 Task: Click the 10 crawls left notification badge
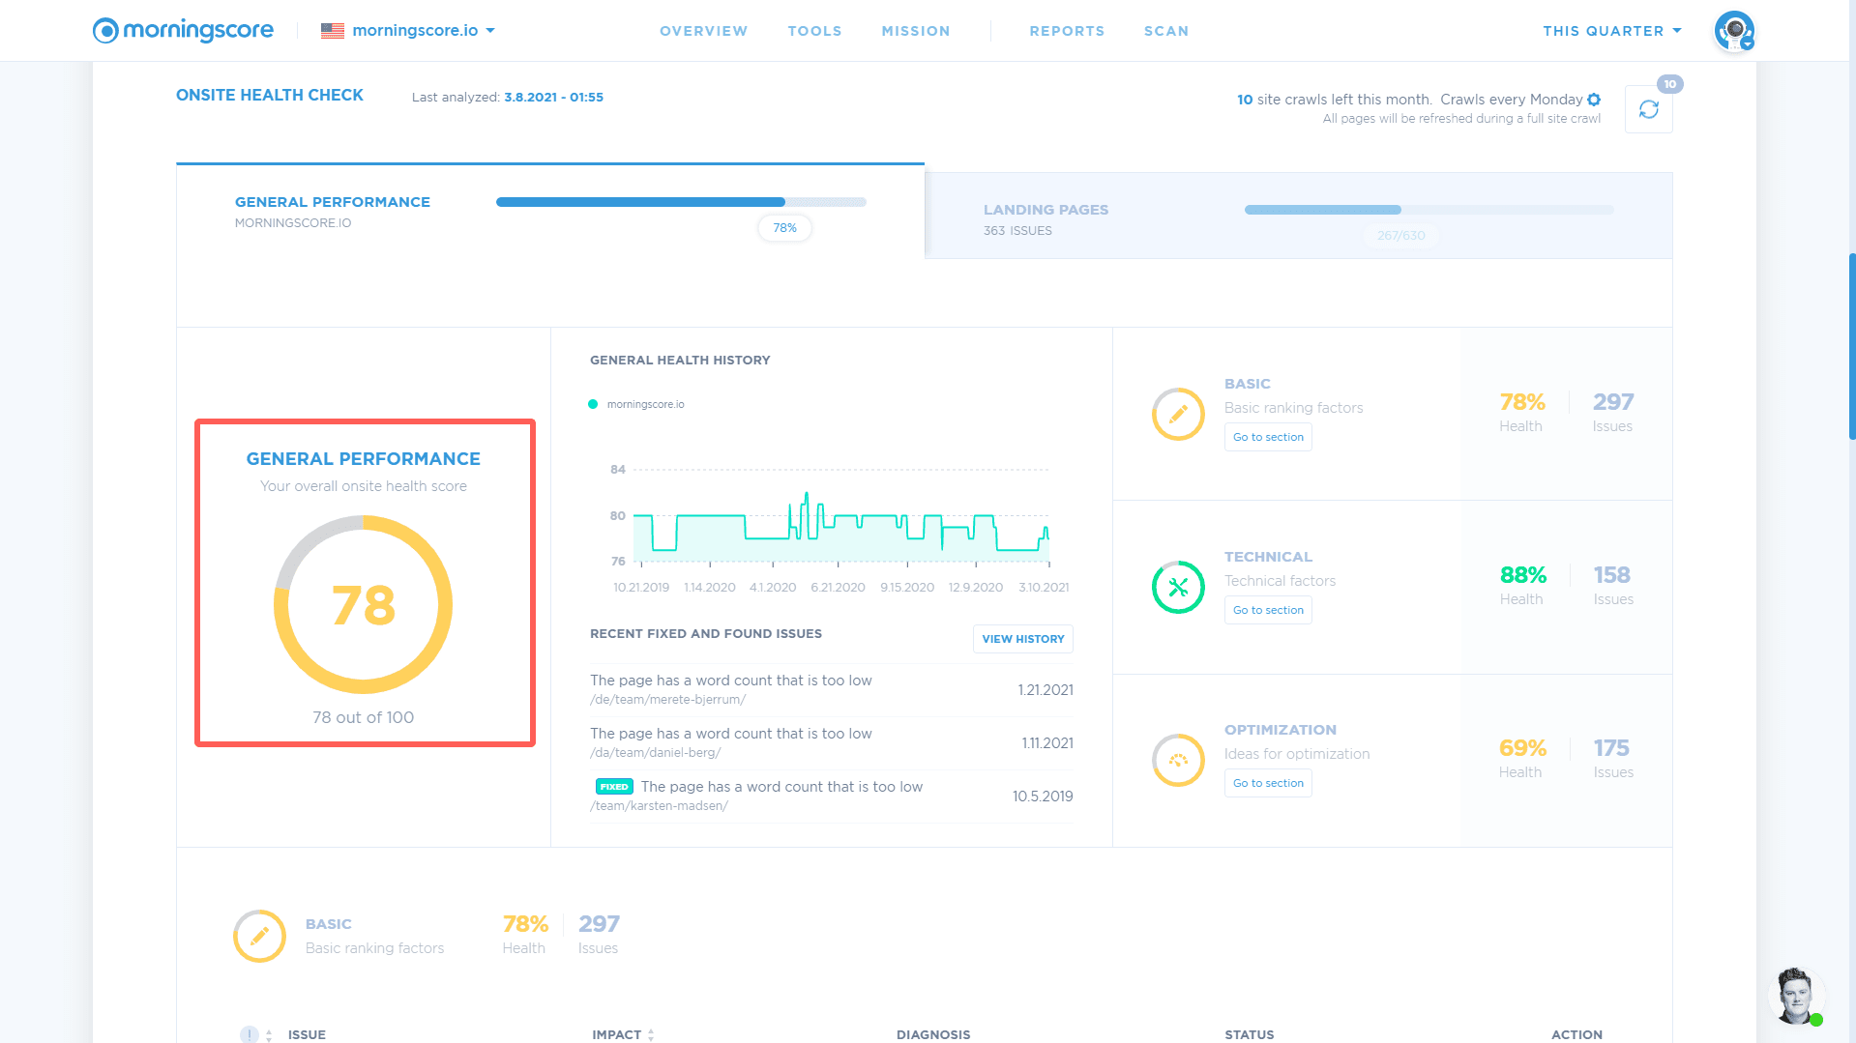tap(1670, 84)
